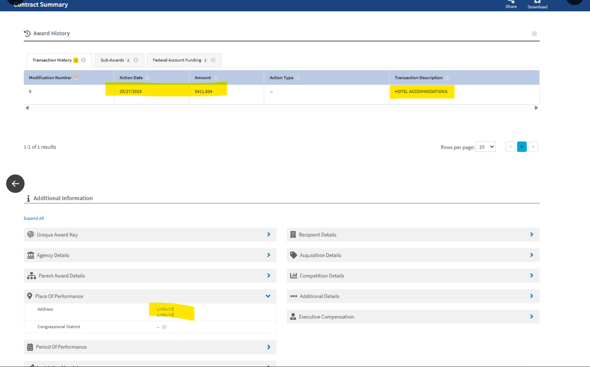590x367 pixels.
Task: Switch to Federal Account Funding tab
Action: coord(184,60)
